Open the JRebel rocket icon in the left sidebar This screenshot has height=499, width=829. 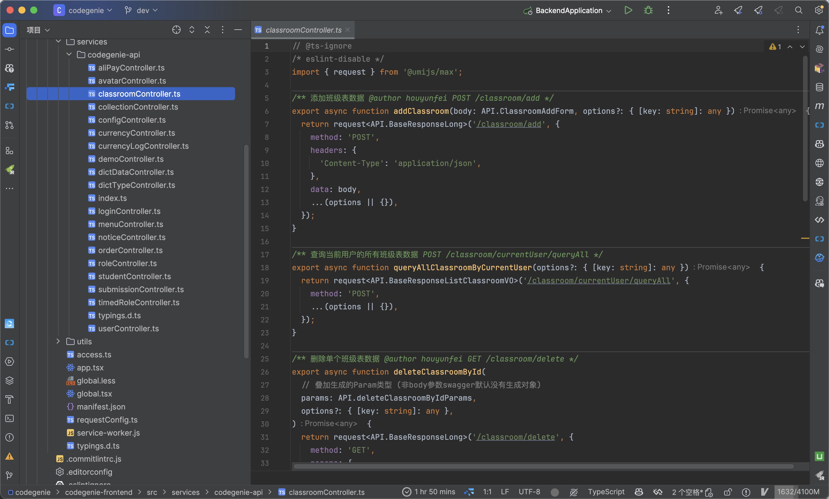coord(9,169)
